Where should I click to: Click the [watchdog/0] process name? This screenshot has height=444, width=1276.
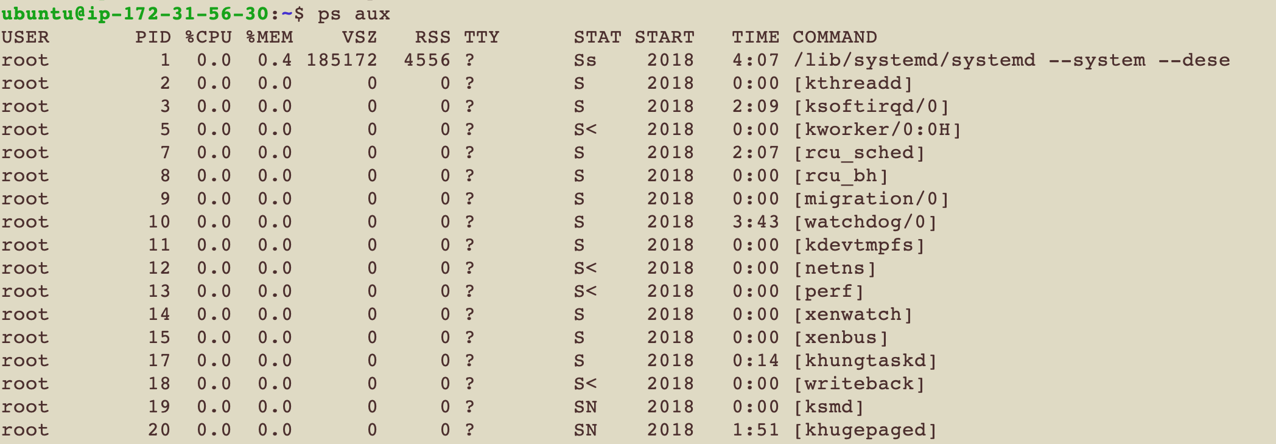pos(865,222)
